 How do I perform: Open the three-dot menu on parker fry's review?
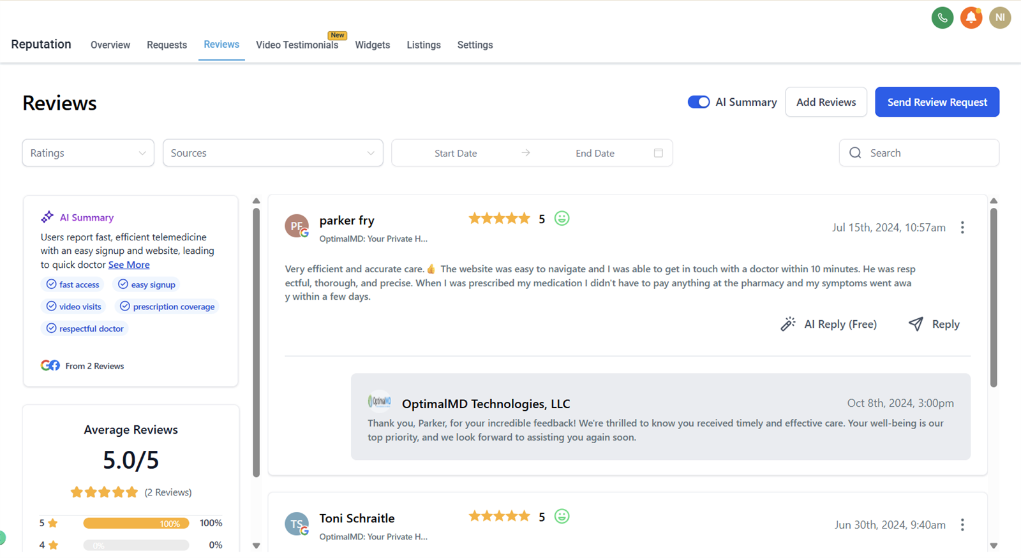click(x=962, y=227)
